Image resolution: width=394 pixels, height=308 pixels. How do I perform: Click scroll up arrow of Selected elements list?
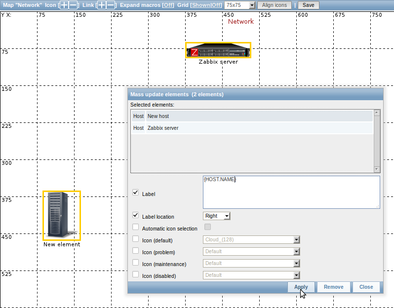coord(377,113)
